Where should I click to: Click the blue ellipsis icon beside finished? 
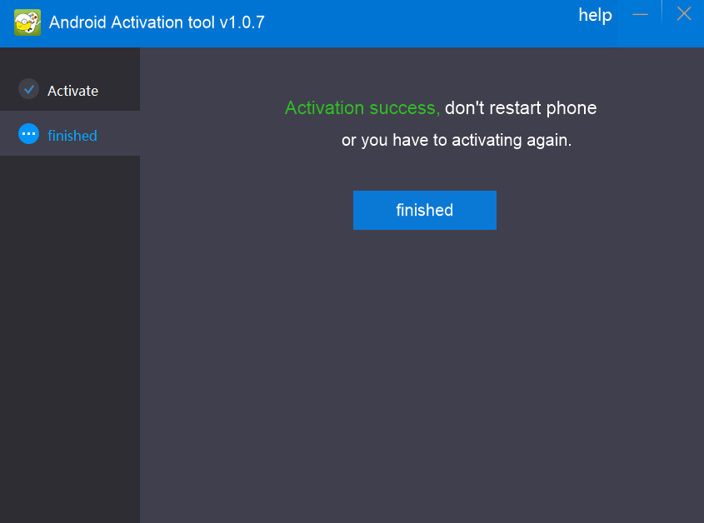28,134
